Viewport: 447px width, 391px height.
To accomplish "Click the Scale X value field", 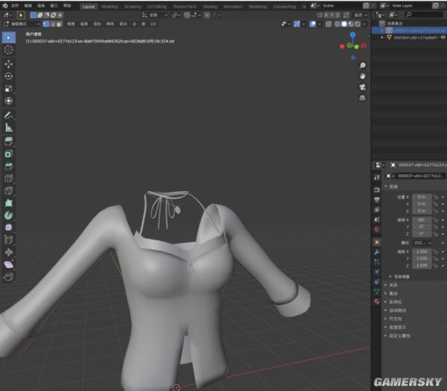I will tap(422, 251).
